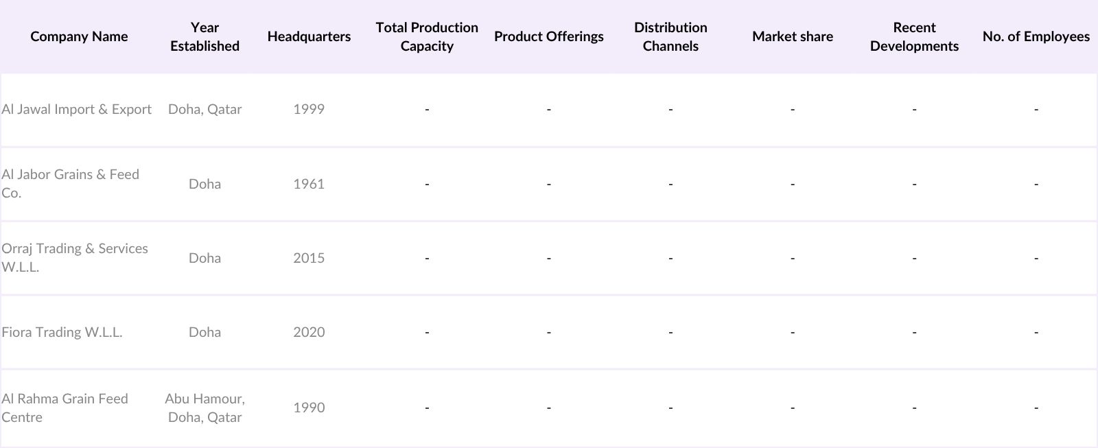Select Al Rahma Grain Feed Centre cell
Screen dimensions: 1098x448
coord(65,408)
